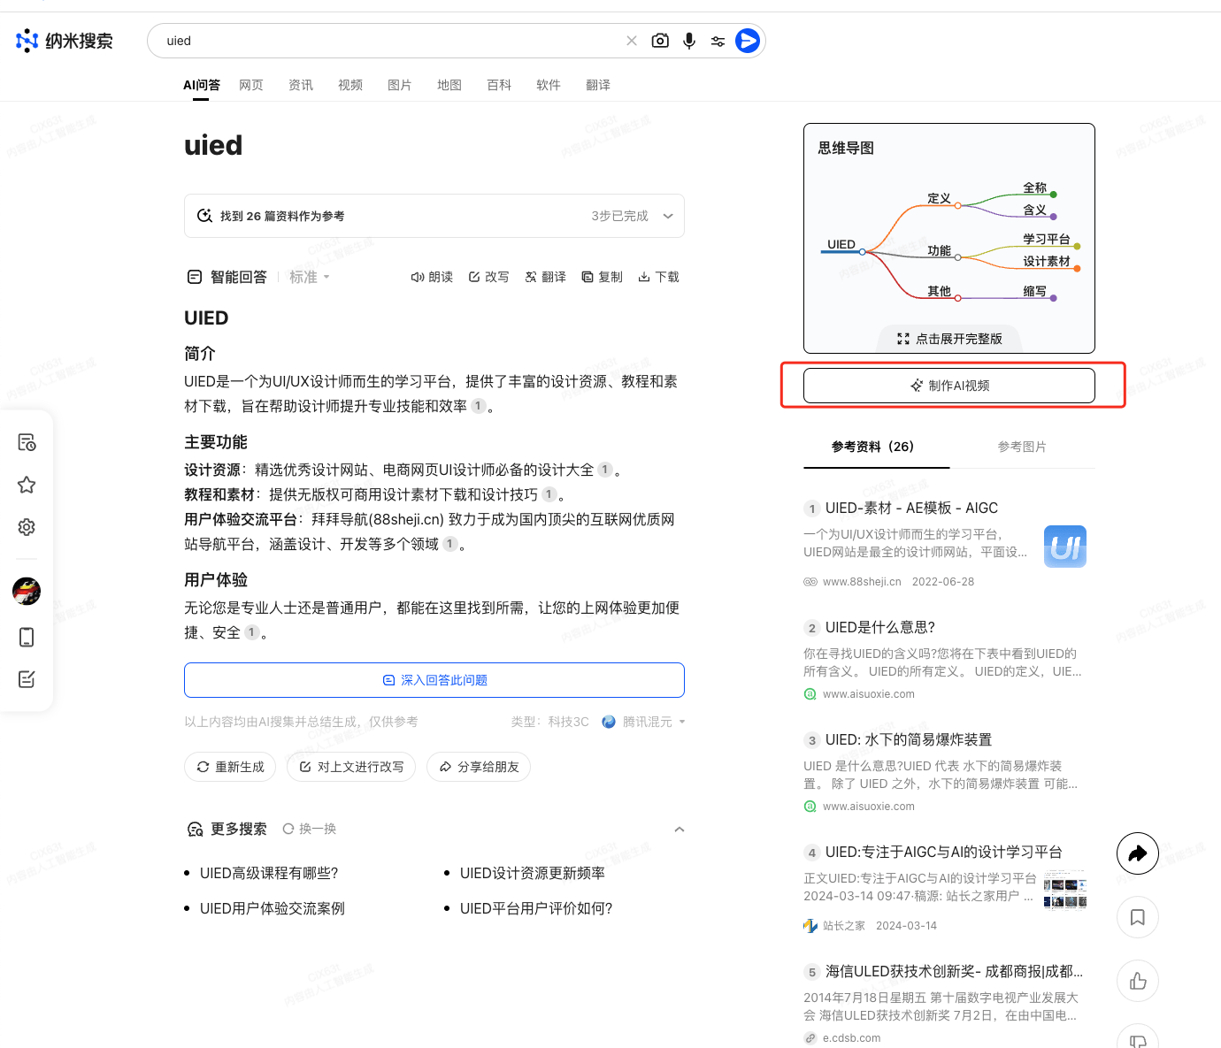Open settings gear in left sidebar
This screenshot has width=1221, height=1048.
(x=27, y=527)
